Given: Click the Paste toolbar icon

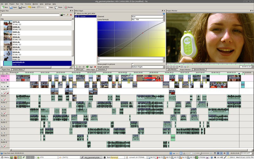Looking at the screenshot, I should [x=58, y=7].
